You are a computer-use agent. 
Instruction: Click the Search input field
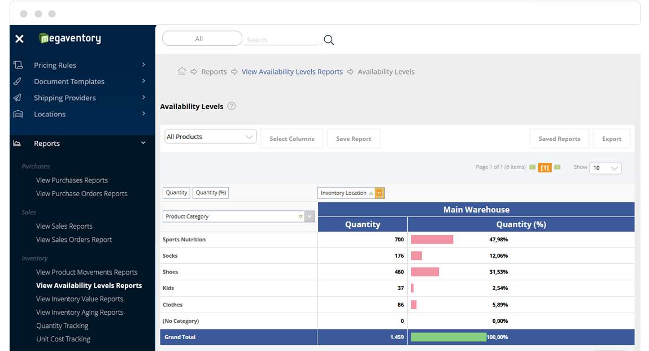click(x=281, y=40)
